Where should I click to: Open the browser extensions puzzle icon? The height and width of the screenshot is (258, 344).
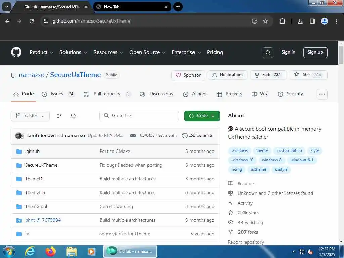pyautogui.click(x=282, y=21)
